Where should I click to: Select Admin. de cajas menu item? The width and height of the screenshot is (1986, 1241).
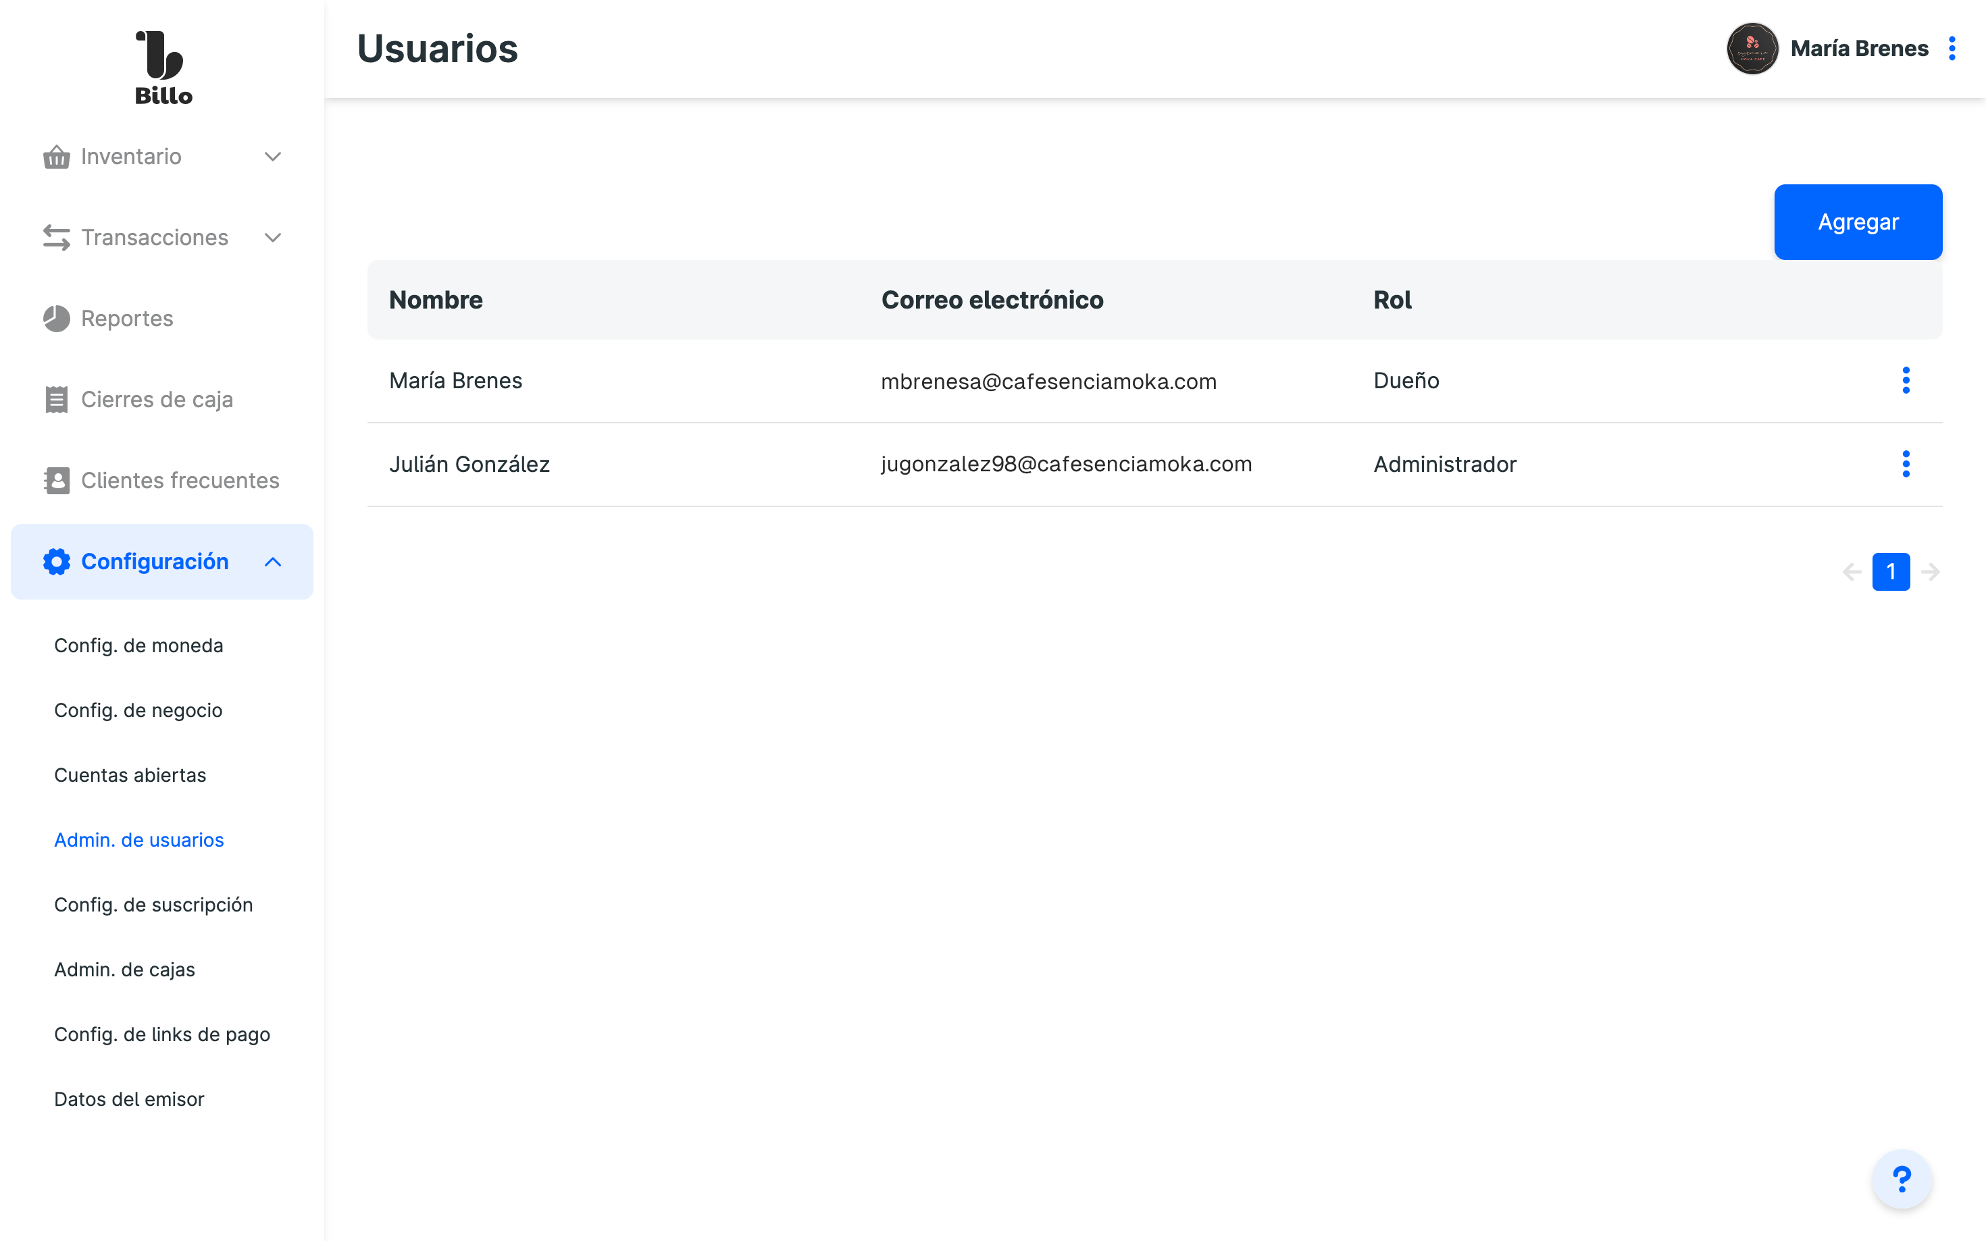coord(125,970)
